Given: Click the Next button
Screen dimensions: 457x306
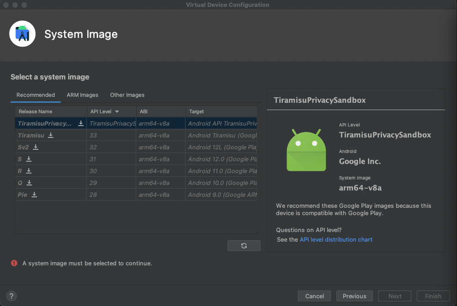Looking at the screenshot, I should point(395,296).
